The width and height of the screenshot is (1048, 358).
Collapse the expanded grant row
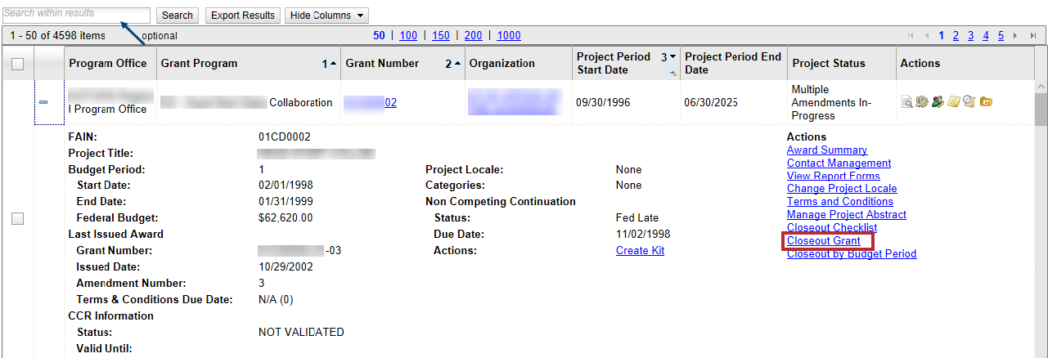(43, 102)
